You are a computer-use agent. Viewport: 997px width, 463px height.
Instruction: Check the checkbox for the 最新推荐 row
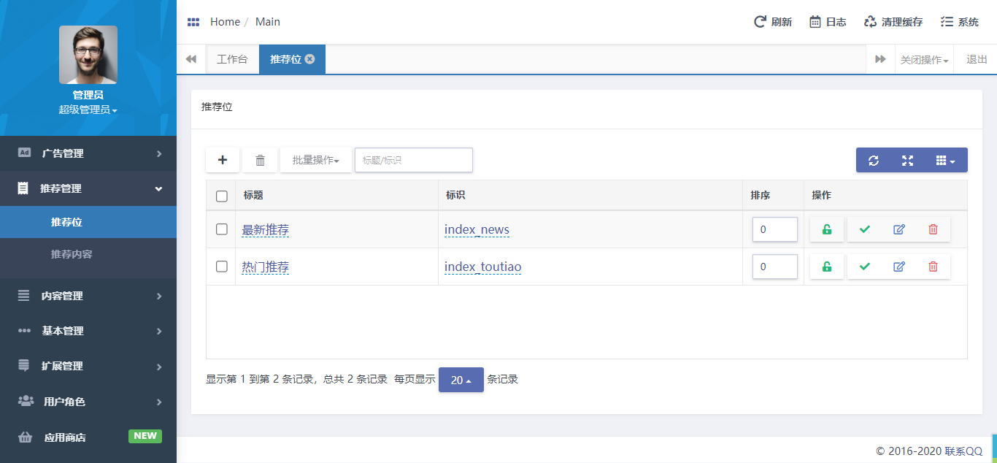[222, 229]
